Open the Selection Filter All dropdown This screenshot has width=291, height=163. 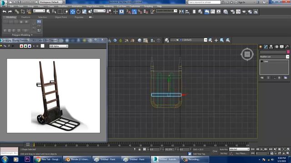39,11
